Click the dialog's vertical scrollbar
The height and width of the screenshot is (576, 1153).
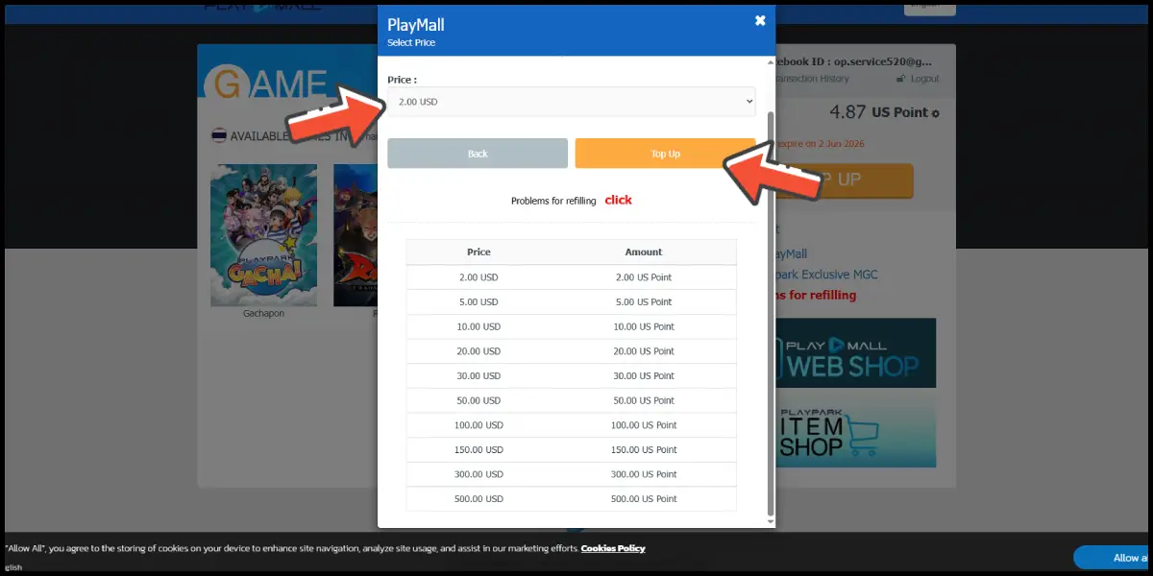770,312
